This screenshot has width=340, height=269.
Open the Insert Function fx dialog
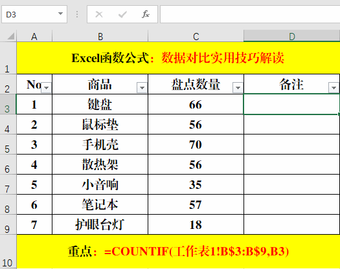(146, 14)
